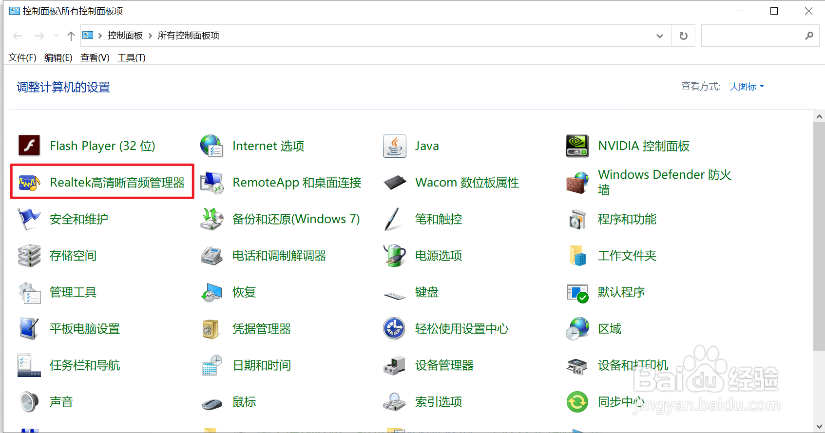The height and width of the screenshot is (433, 825).
Task: Open the 查看(V) menu
Action: 95,58
